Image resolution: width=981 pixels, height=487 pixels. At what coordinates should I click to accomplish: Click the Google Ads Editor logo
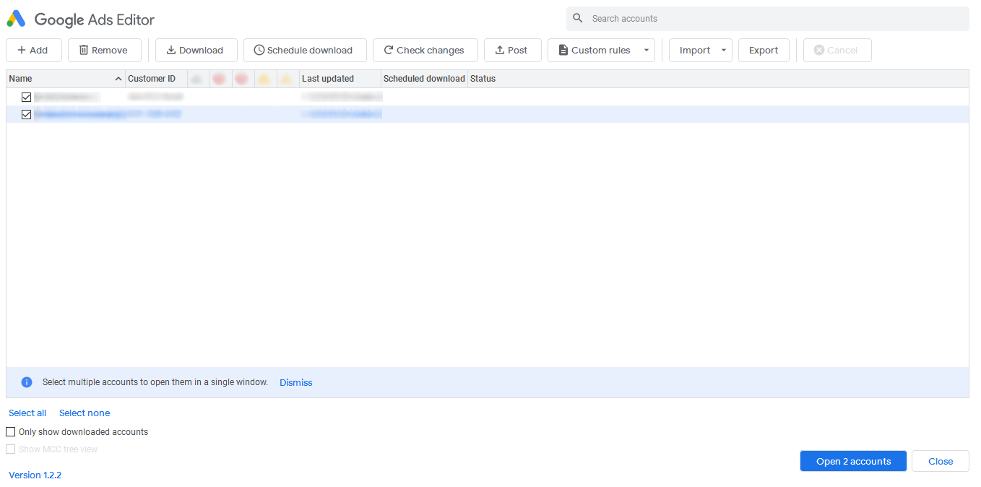pos(16,20)
